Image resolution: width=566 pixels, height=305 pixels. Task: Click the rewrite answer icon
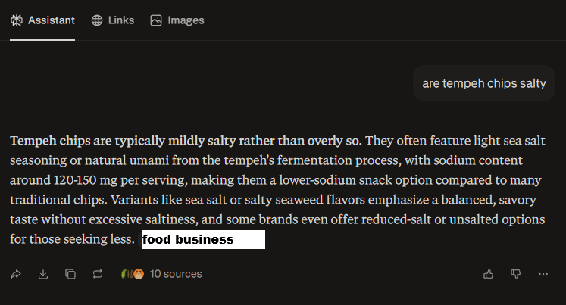(98, 274)
